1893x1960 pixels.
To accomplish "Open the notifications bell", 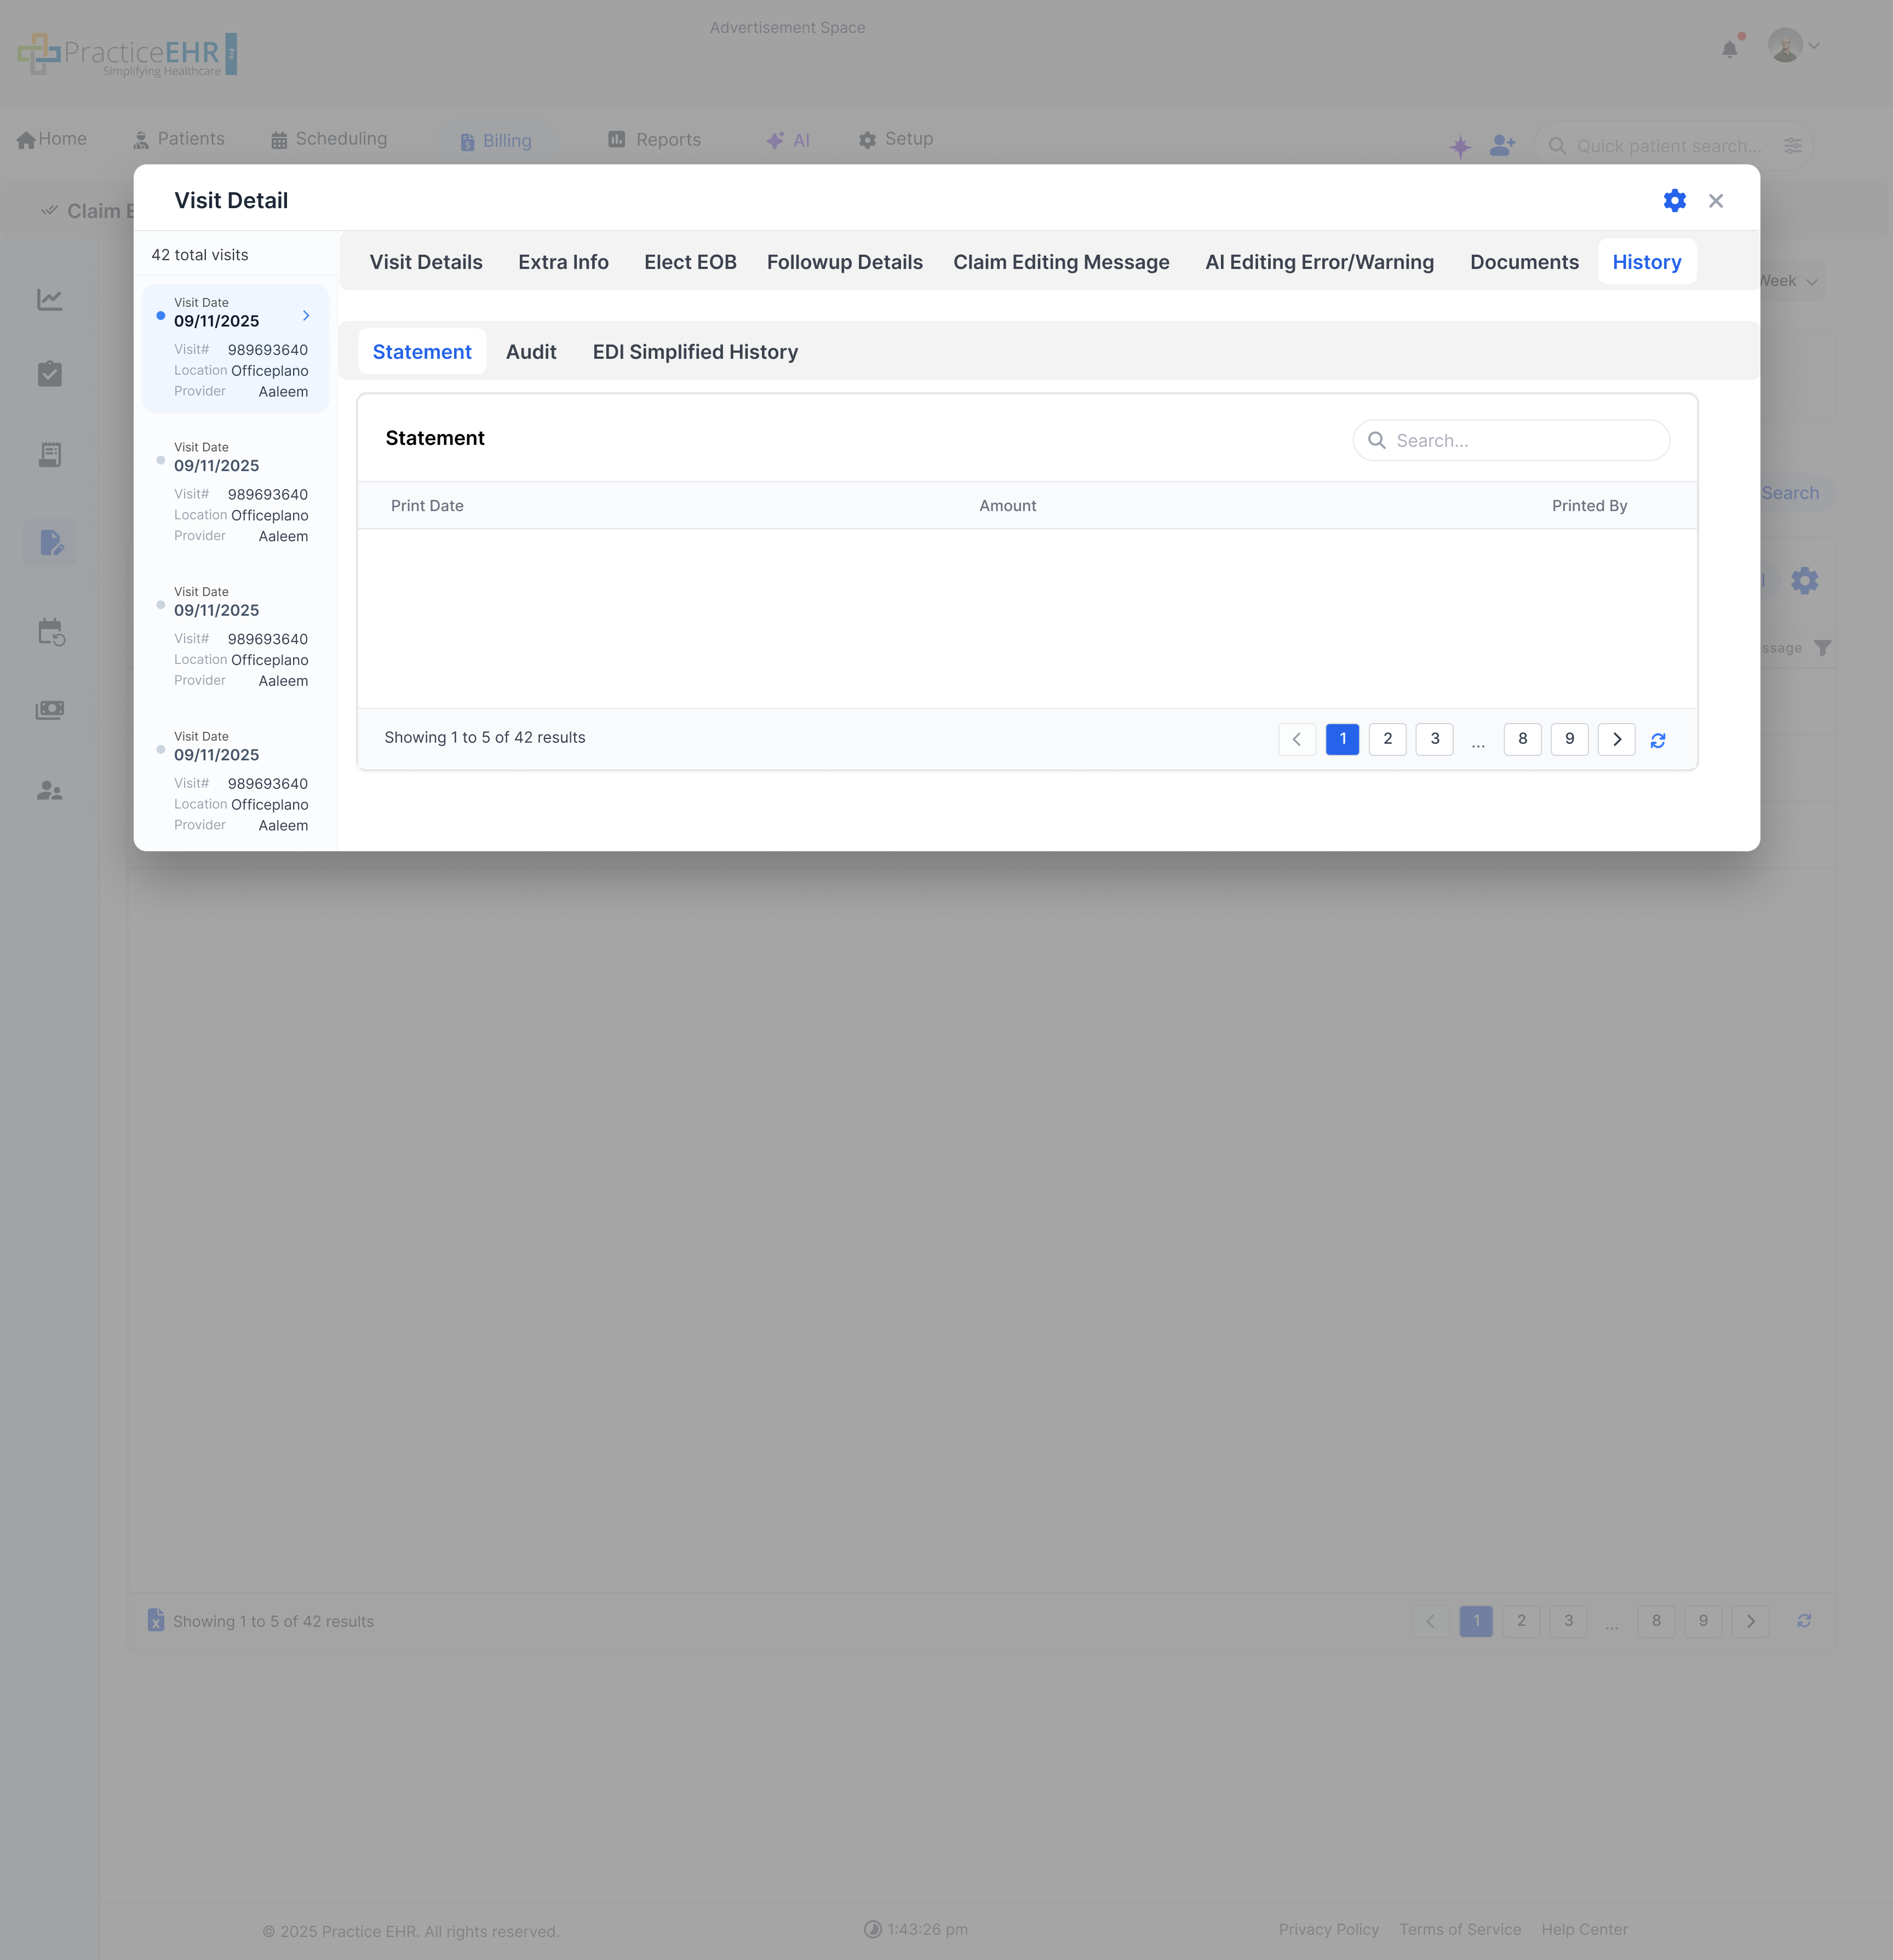I will point(1729,49).
